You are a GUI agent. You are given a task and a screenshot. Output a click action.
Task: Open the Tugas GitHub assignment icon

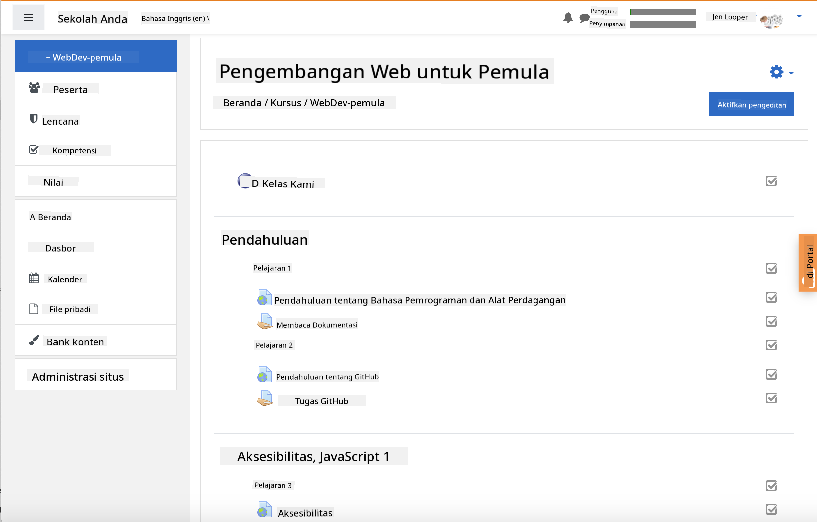click(265, 398)
